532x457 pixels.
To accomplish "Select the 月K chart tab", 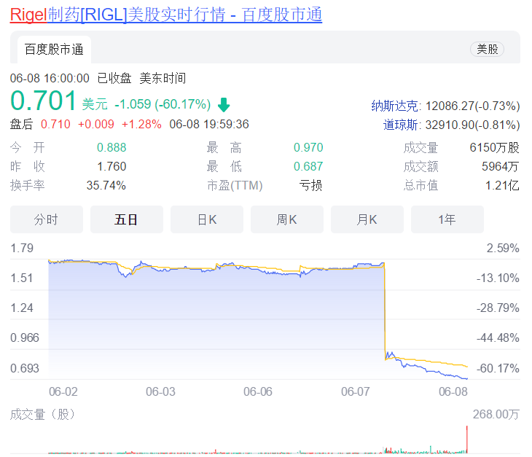I will [x=367, y=219].
